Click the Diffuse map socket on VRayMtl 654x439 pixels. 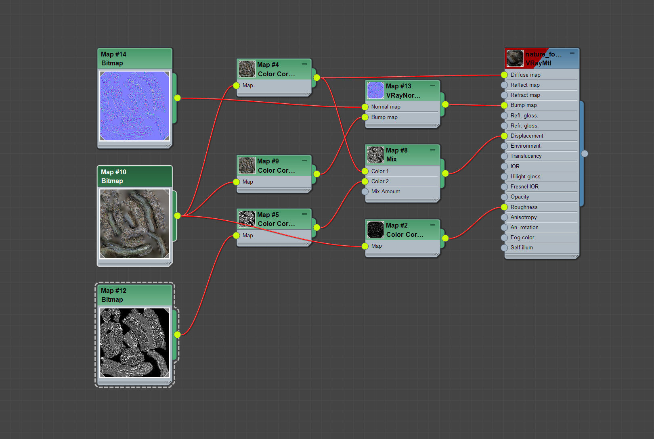pos(504,75)
